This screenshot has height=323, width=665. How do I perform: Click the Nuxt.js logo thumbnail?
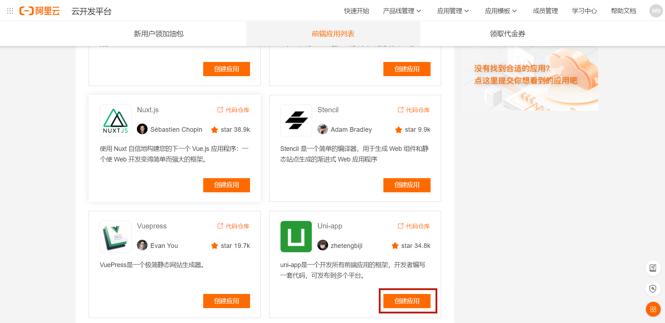pos(116,120)
